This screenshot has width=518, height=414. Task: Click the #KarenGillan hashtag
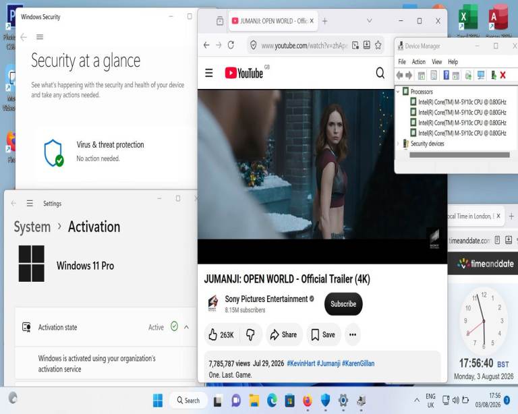coord(358,363)
